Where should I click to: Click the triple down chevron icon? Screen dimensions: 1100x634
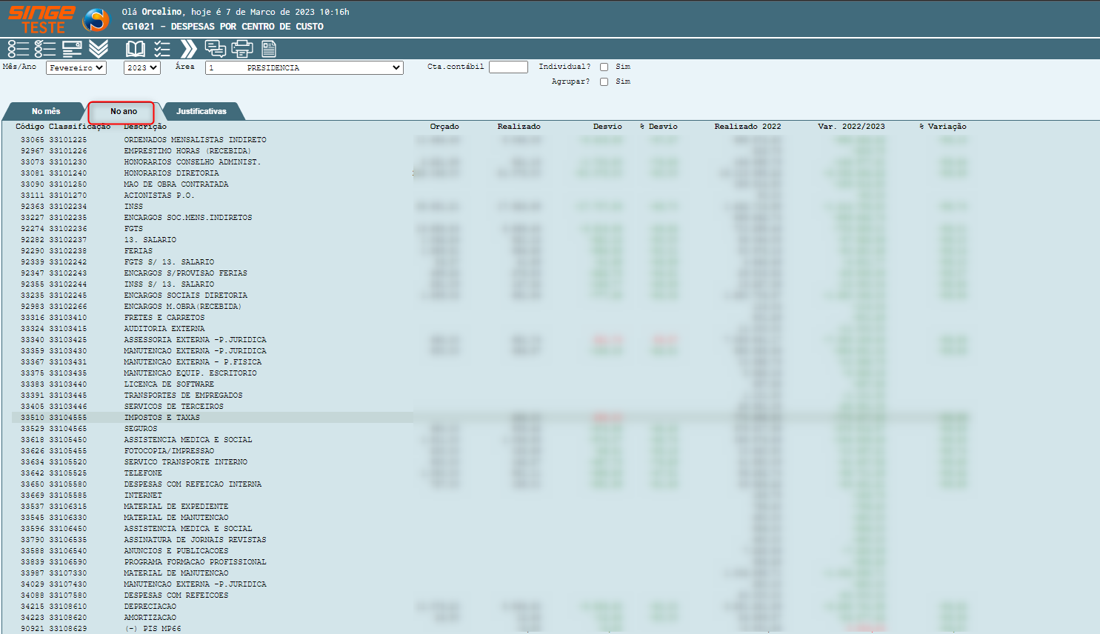pos(99,49)
